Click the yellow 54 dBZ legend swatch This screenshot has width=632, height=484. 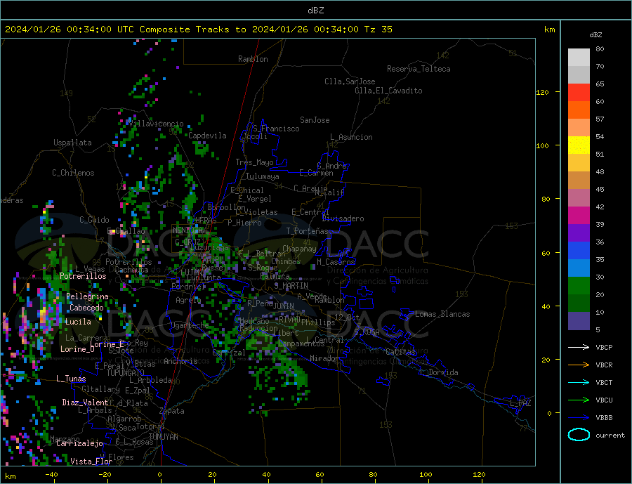579,145
